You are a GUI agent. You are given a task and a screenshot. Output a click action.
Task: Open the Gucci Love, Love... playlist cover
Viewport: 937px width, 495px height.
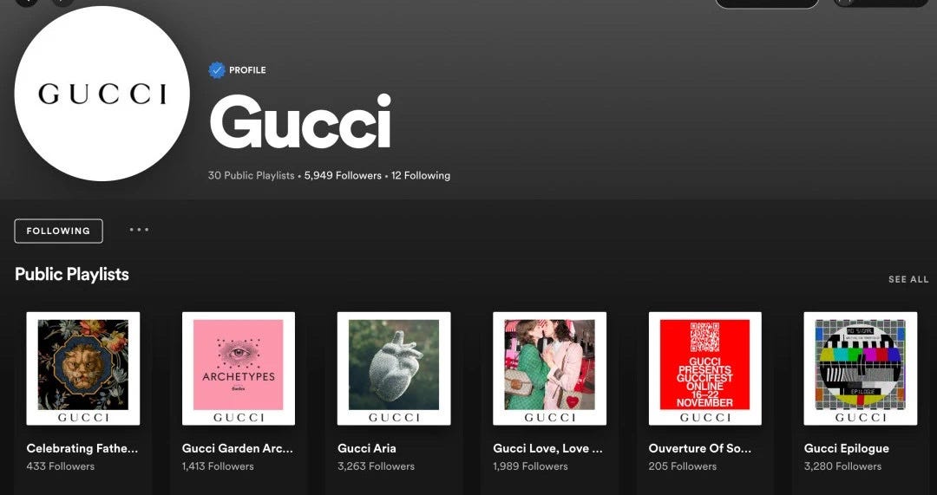pos(550,368)
